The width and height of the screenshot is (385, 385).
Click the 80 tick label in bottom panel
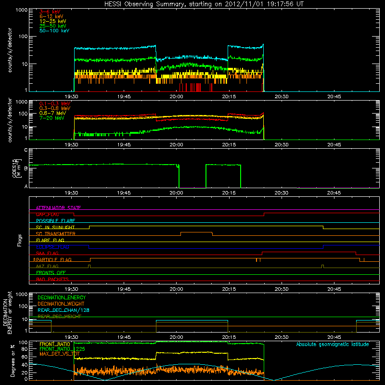[25, 349]
